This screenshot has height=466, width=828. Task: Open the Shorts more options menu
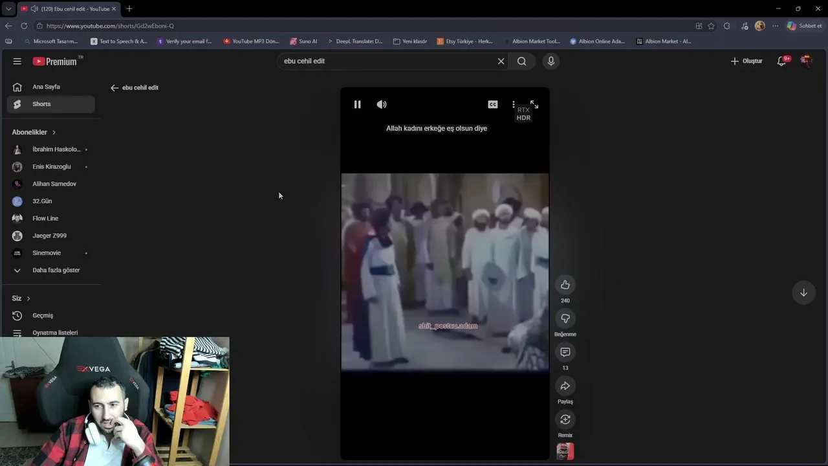[x=514, y=104]
